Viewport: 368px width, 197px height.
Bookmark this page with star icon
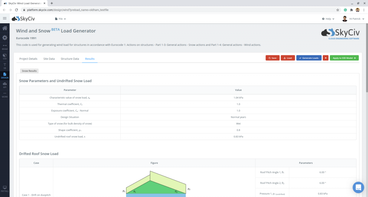click(x=338, y=10)
